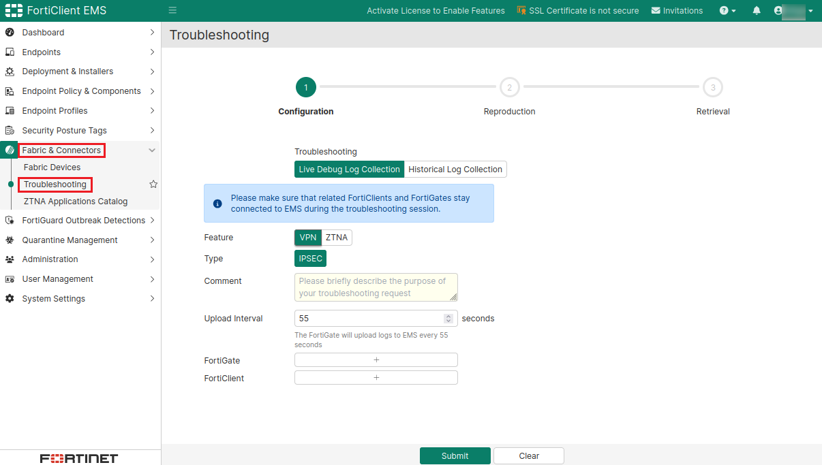Expand the Endpoints menu chevron
This screenshot has width=822, height=465.
[152, 52]
